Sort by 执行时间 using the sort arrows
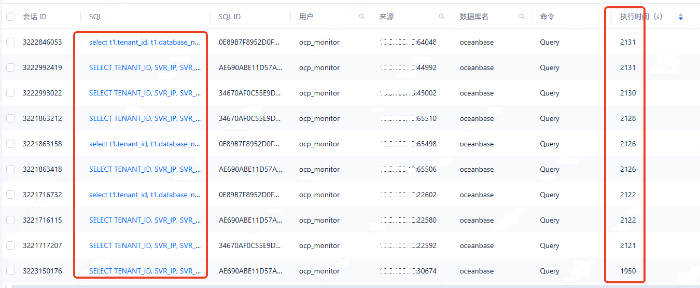 (681, 17)
